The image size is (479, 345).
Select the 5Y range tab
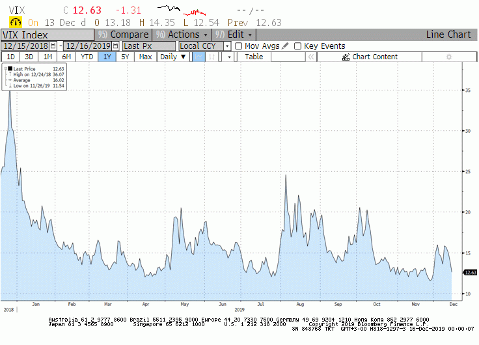pos(125,57)
